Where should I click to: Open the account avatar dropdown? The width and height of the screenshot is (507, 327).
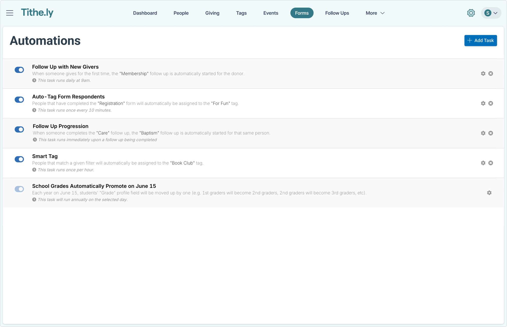click(491, 13)
